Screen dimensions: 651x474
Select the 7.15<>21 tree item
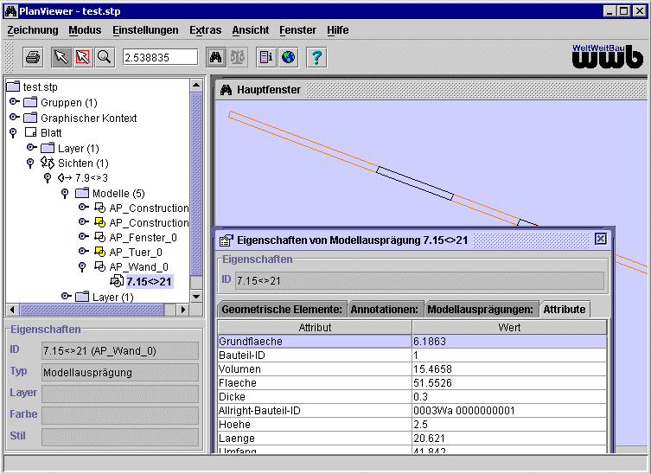[149, 282]
